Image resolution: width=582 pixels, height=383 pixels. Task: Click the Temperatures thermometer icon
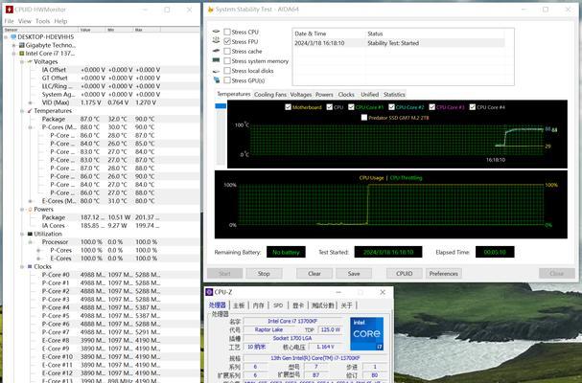tap(30, 111)
